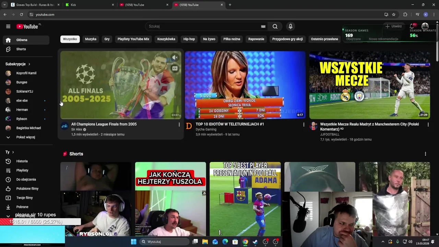439x247 pixels.
Task: Open the Jak kończą hejterzy Tuszola short
Action: (170, 199)
